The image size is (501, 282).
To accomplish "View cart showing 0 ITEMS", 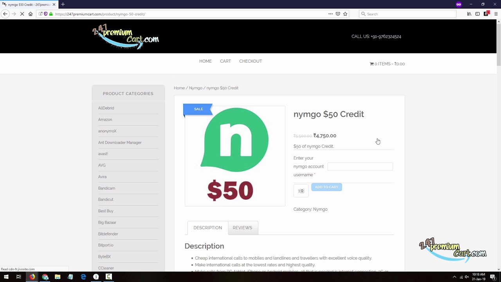I will coord(387,64).
